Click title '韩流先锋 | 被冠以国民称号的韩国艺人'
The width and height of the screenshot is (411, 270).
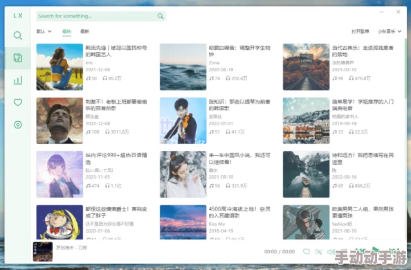pos(116,51)
